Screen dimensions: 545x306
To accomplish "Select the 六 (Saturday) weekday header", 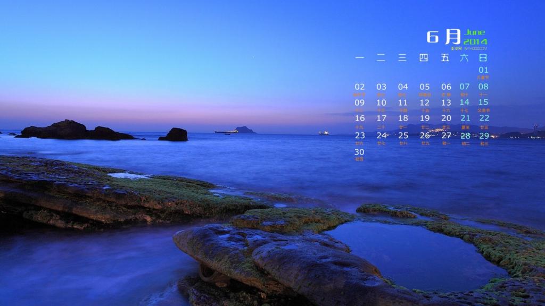I will pyautogui.click(x=464, y=57).
